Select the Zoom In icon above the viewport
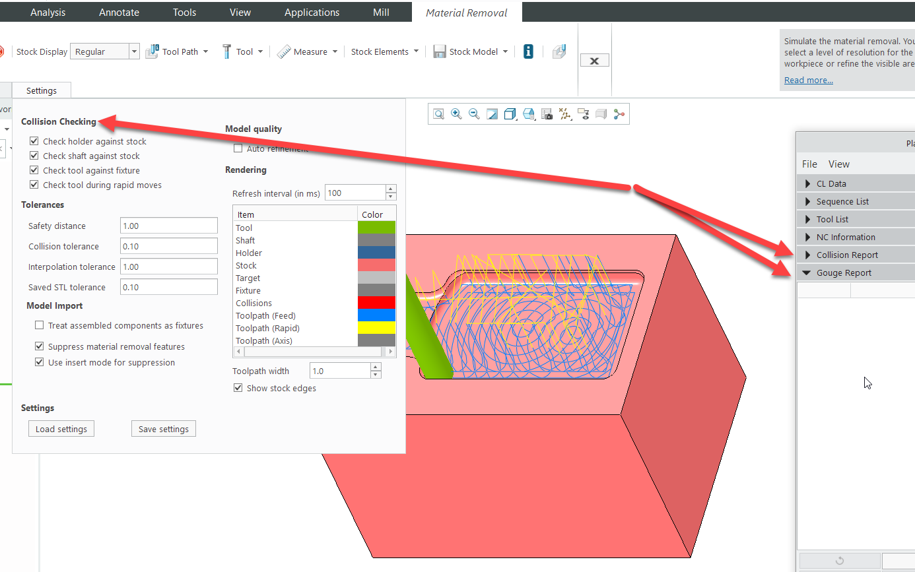Image resolution: width=915 pixels, height=572 pixels. [x=456, y=113]
